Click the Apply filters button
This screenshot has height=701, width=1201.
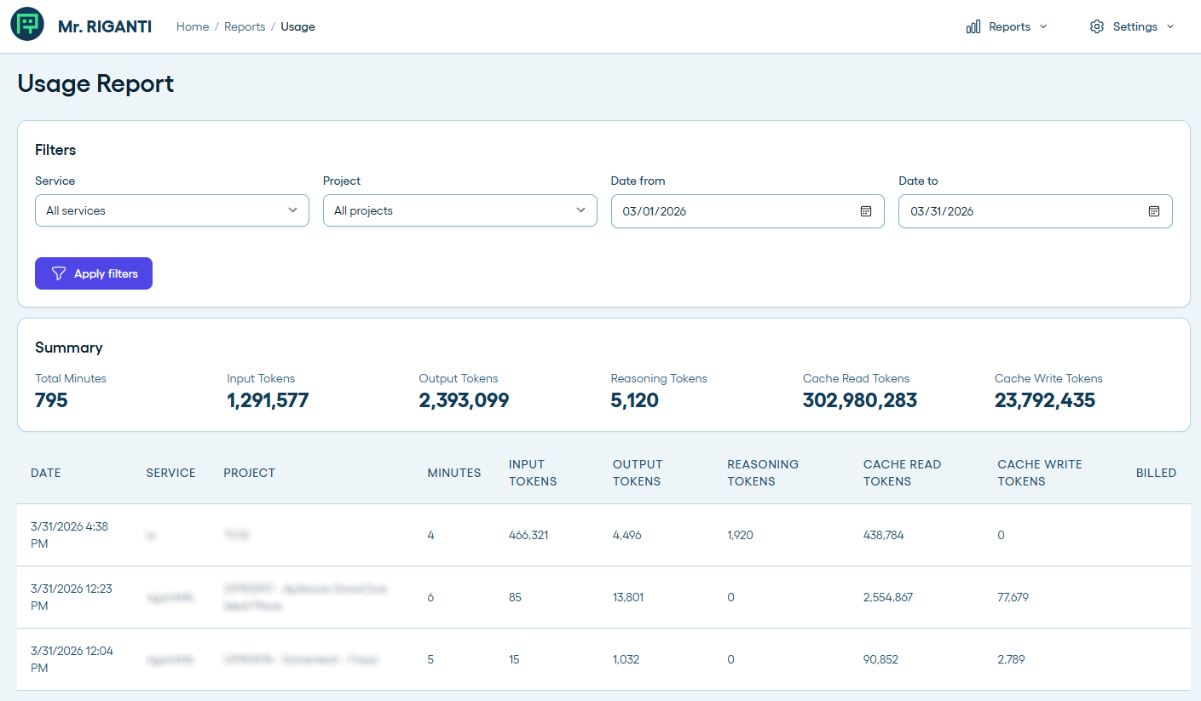pos(94,273)
